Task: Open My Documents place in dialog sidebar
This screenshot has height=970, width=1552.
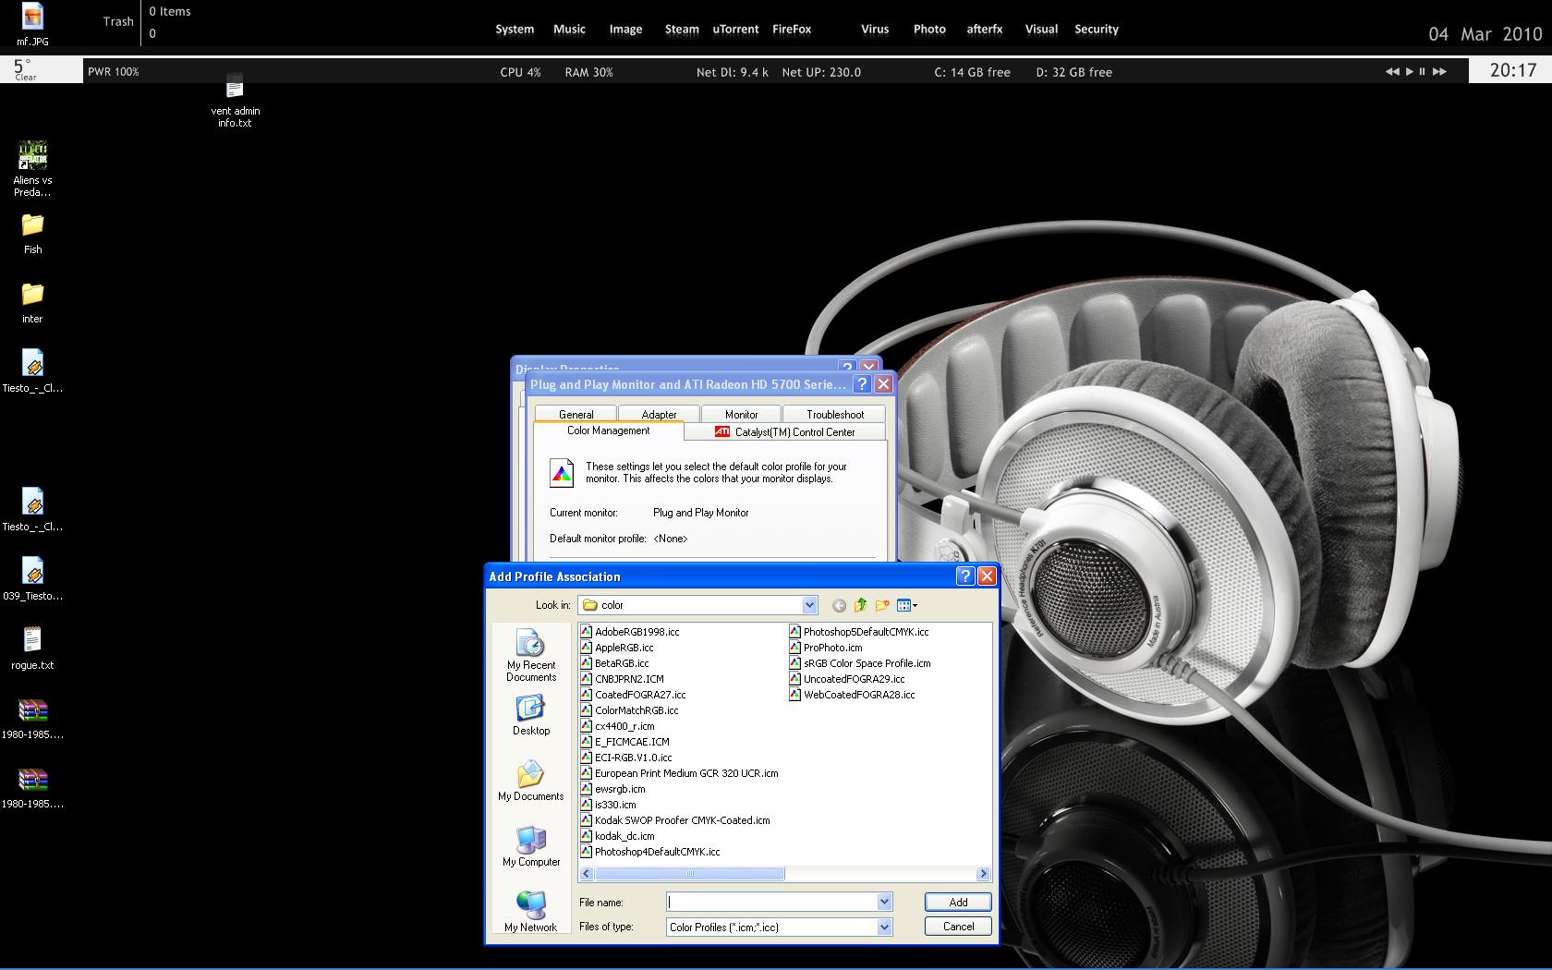Action: 531,781
